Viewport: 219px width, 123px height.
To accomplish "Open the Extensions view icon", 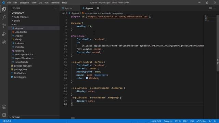I will pos(4,42).
